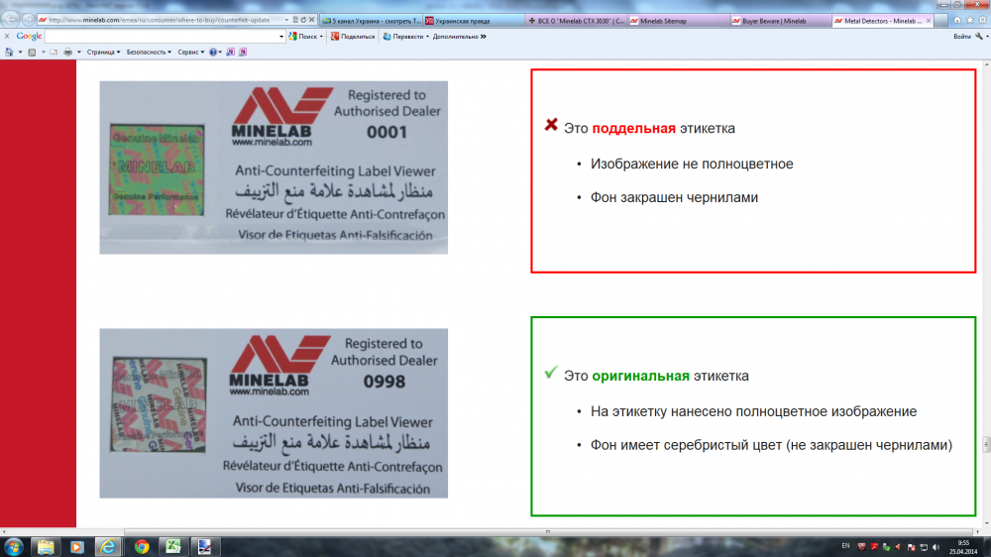991x557 pixels.
Task: Open Google Chrome from the taskbar
Action: (142, 547)
